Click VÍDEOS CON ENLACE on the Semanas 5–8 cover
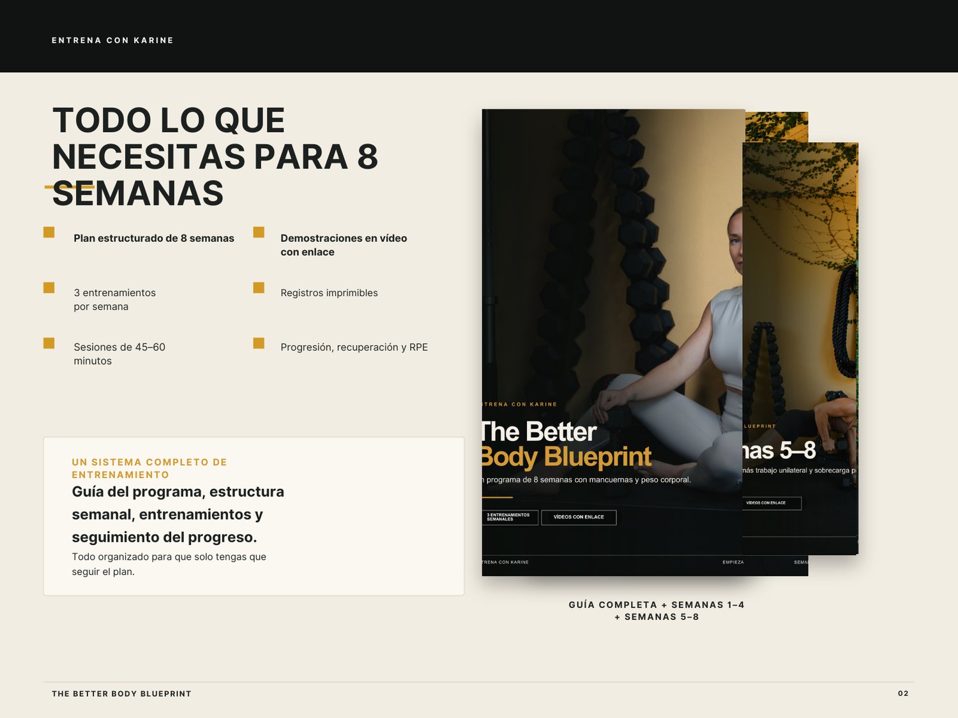 (772, 504)
